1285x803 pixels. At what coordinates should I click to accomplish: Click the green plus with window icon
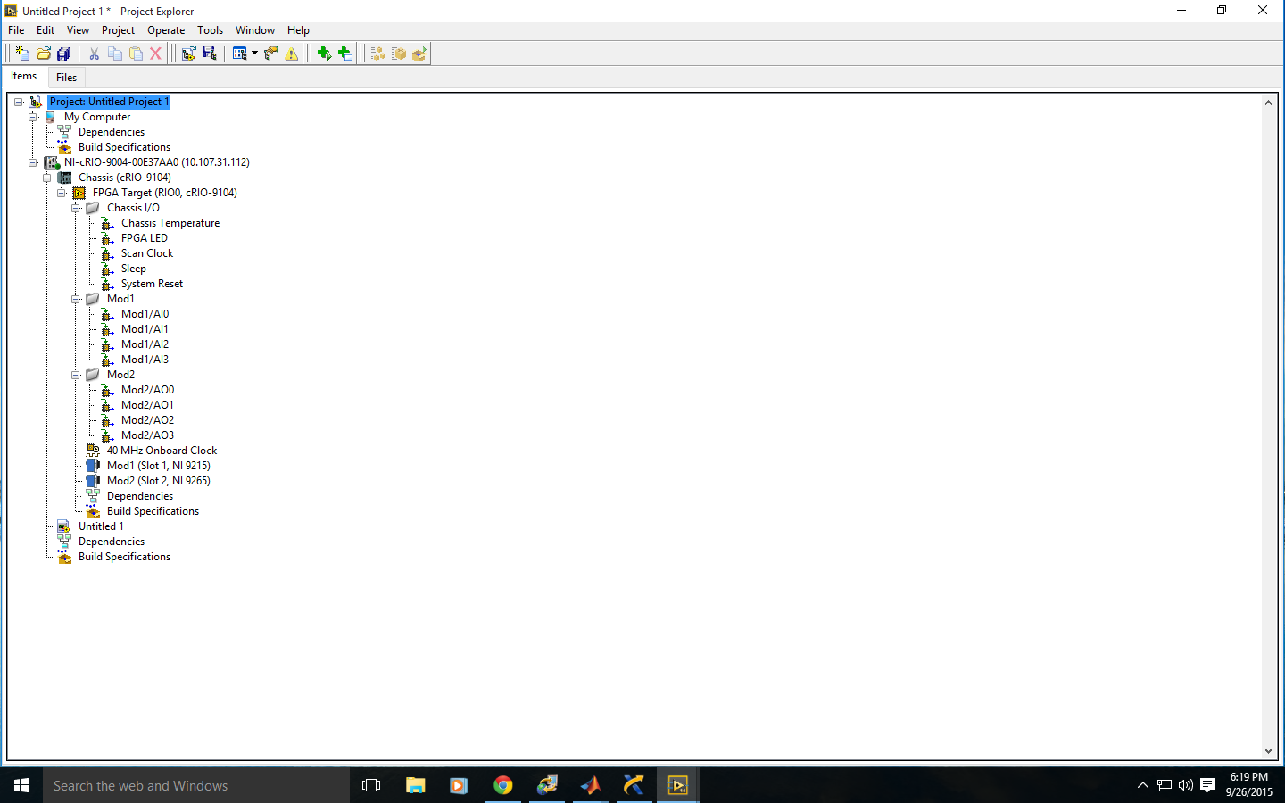345,54
